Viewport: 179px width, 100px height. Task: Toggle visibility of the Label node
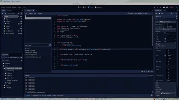coord(21,29)
